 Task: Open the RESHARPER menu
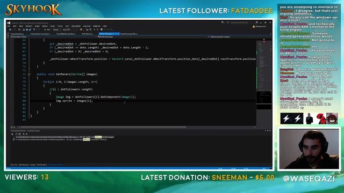pyautogui.click(x=76, y=26)
